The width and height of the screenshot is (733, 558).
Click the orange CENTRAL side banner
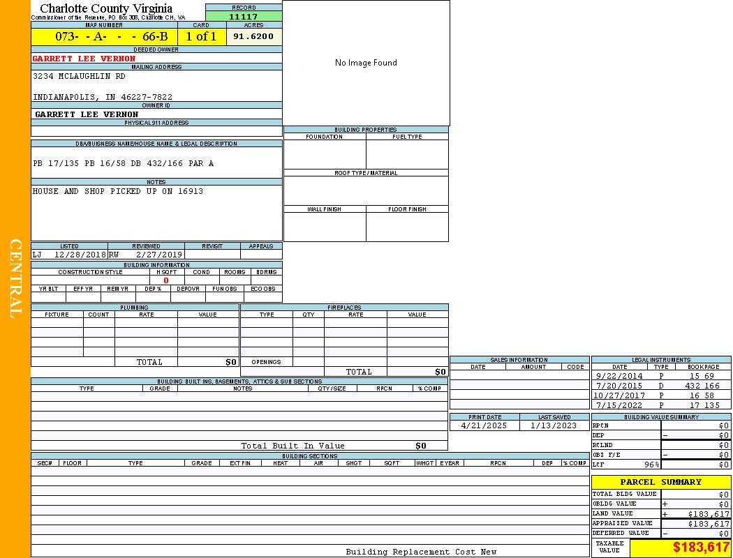(x=15, y=279)
